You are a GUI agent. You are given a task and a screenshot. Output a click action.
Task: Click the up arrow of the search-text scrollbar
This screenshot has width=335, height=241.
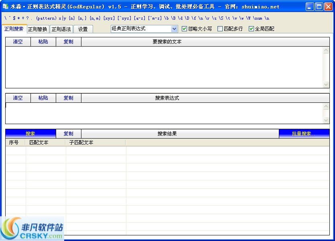tap(326, 50)
